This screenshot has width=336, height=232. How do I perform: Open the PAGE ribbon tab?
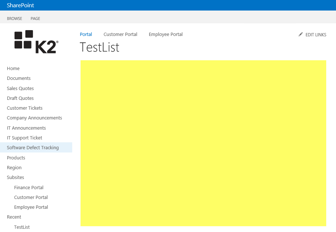(x=35, y=19)
